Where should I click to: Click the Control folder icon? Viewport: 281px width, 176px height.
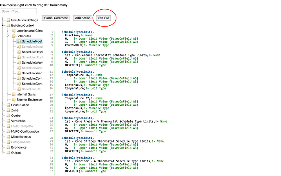click(x=8, y=116)
